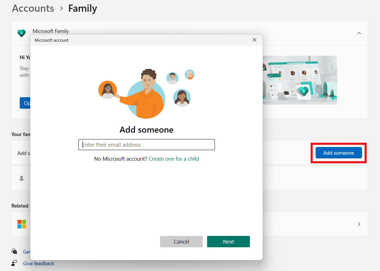Click the highlighted Add someone button
This screenshot has height=271, width=380.
(338, 153)
